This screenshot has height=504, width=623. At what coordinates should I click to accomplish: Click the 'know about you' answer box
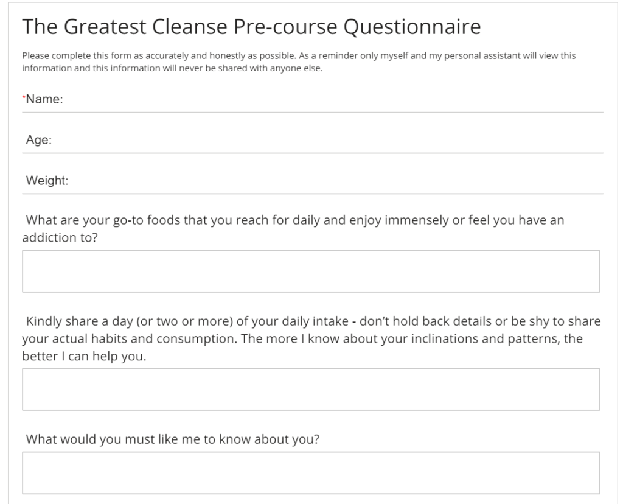(311, 472)
